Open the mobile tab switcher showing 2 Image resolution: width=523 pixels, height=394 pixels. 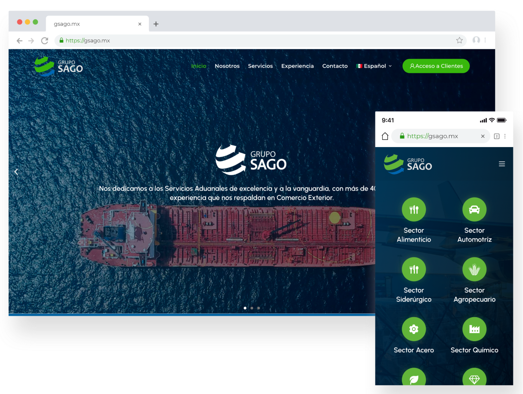click(496, 136)
